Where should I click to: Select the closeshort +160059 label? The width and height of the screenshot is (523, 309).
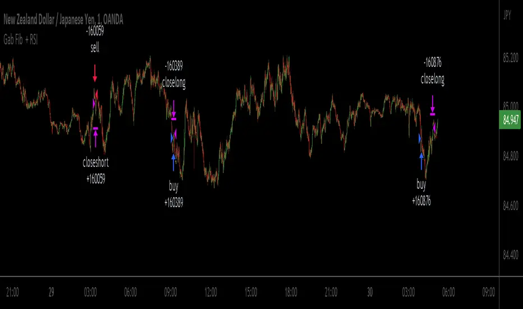(x=96, y=171)
